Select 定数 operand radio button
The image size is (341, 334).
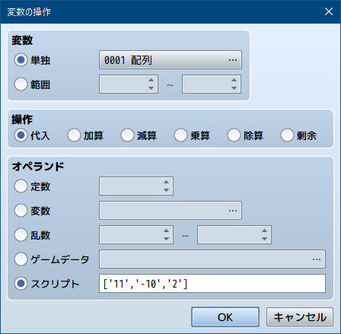click(21, 186)
